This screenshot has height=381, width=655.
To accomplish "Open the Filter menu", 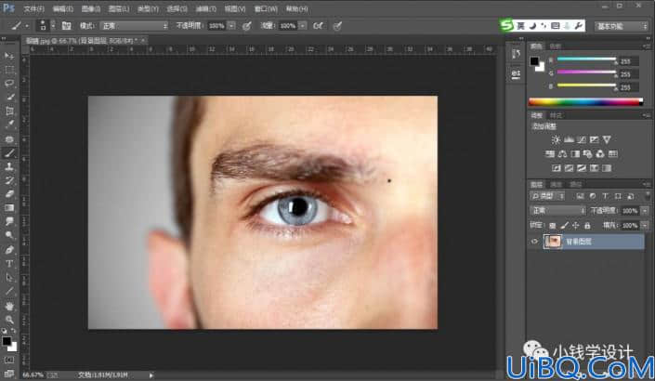I will point(206,8).
